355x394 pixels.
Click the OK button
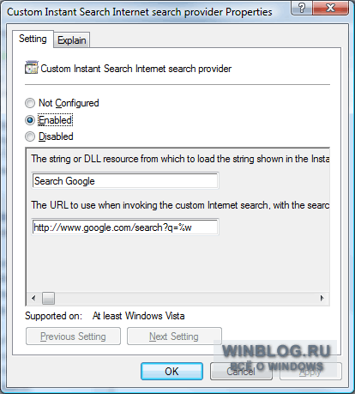(x=171, y=371)
